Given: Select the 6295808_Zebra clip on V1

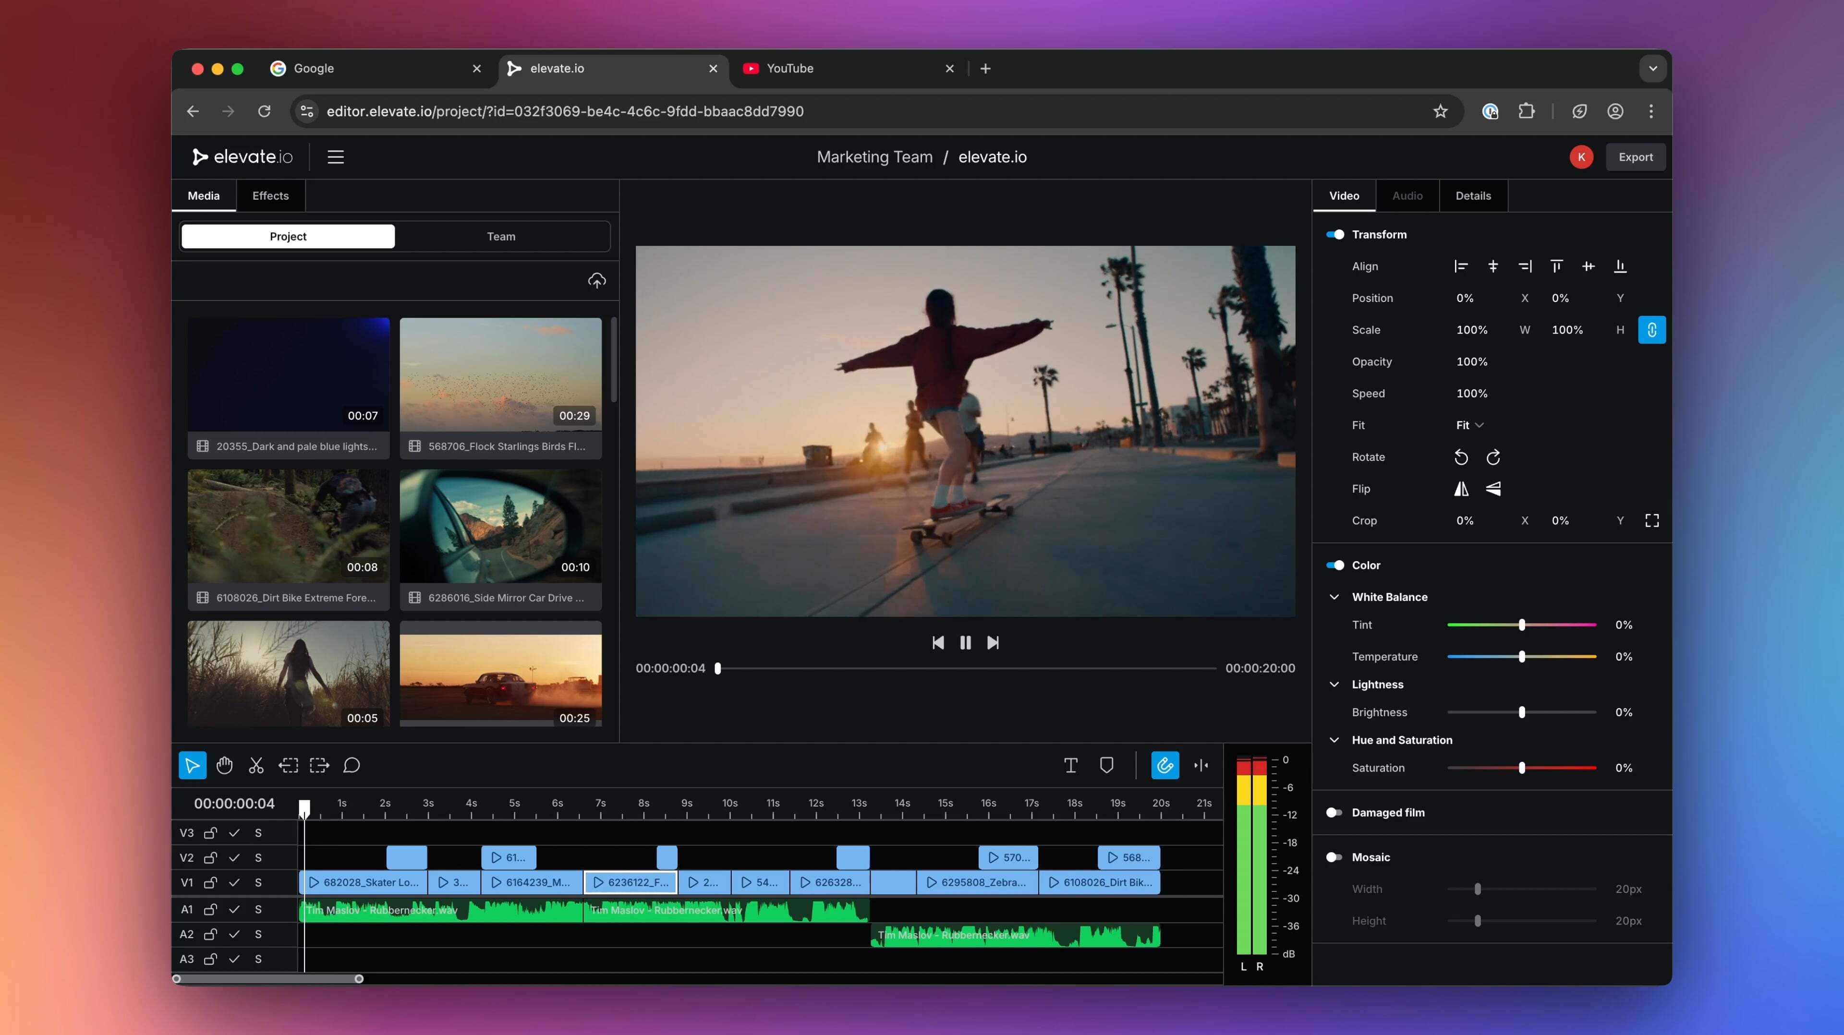Looking at the screenshot, I should [977, 882].
